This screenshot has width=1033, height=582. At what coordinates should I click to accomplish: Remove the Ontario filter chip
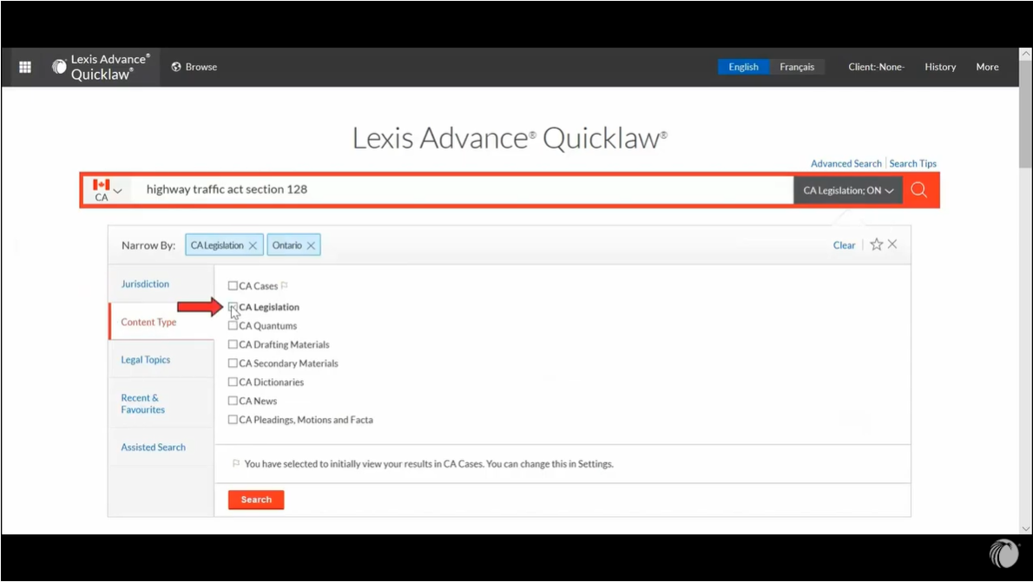click(311, 245)
